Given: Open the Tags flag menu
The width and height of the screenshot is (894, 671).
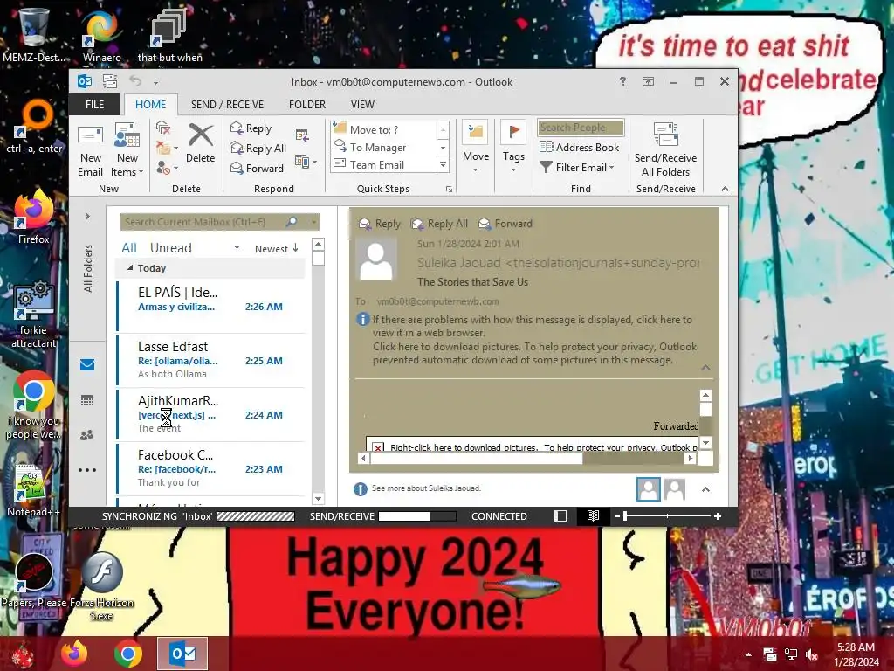Looking at the screenshot, I should (513, 148).
